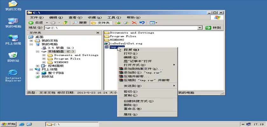The image size is (267, 127).
Task: Click the Go (转到) button
Action: click(x=213, y=28)
